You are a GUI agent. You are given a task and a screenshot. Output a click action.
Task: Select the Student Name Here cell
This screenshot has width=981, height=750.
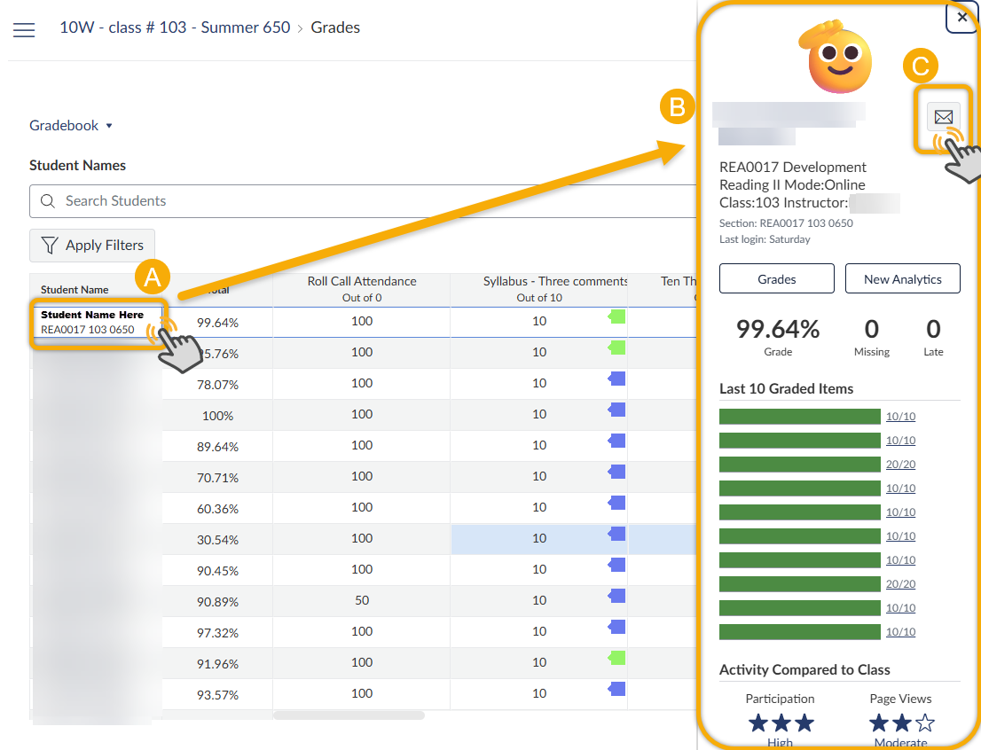[98, 322]
